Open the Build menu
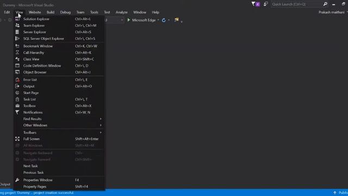This screenshot has width=348, height=196. point(51,12)
